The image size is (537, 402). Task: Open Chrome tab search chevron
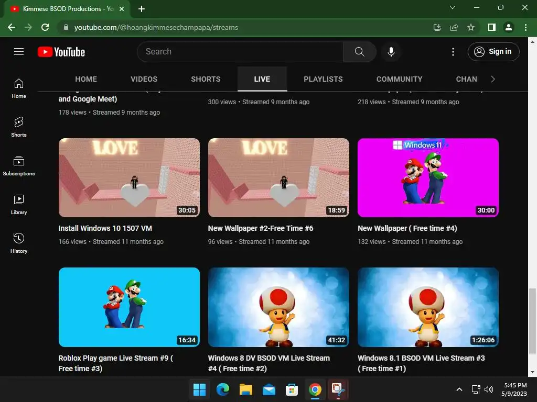[453, 7]
